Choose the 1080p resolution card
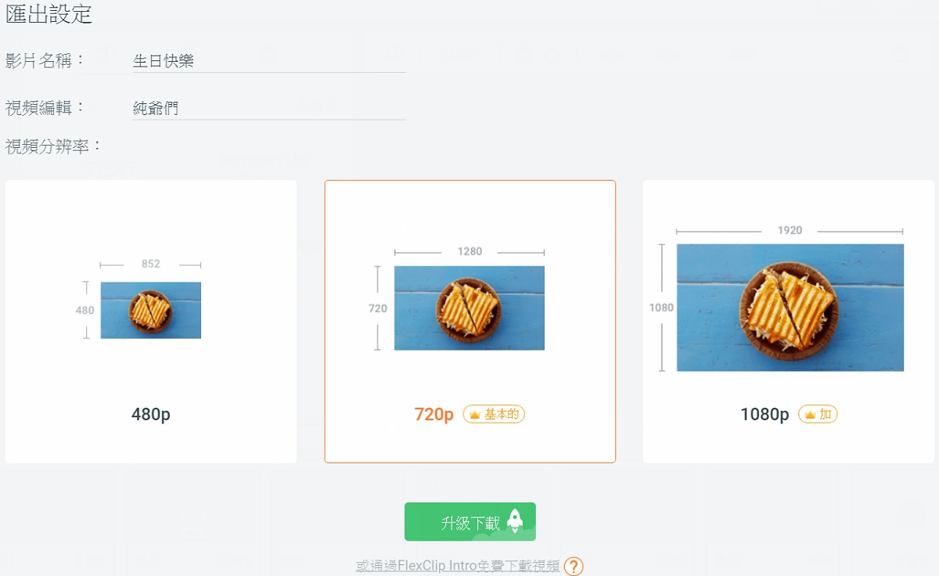The image size is (939, 576). (x=789, y=322)
